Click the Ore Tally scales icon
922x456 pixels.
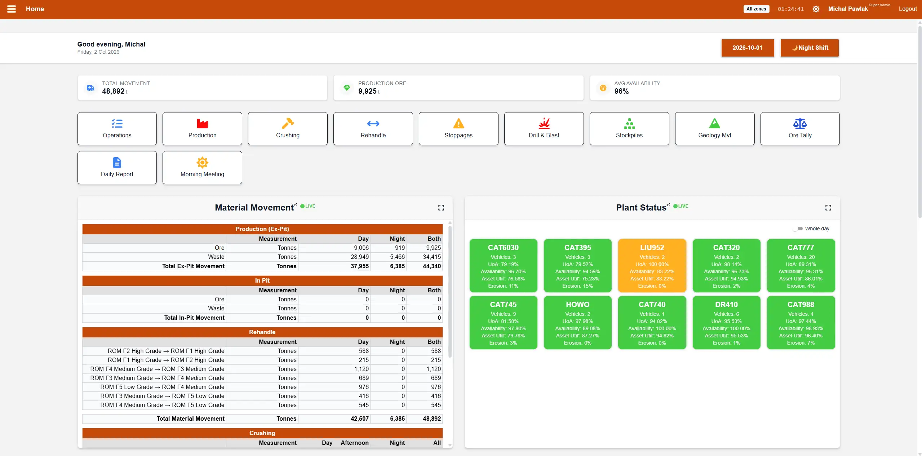pyautogui.click(x=800, y=124)
